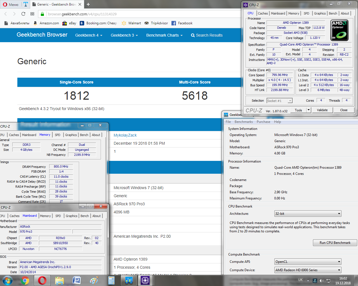Open the Geekbench Benchmarks menu
This screenshot has height=286, width=358.
click(244, 122)
